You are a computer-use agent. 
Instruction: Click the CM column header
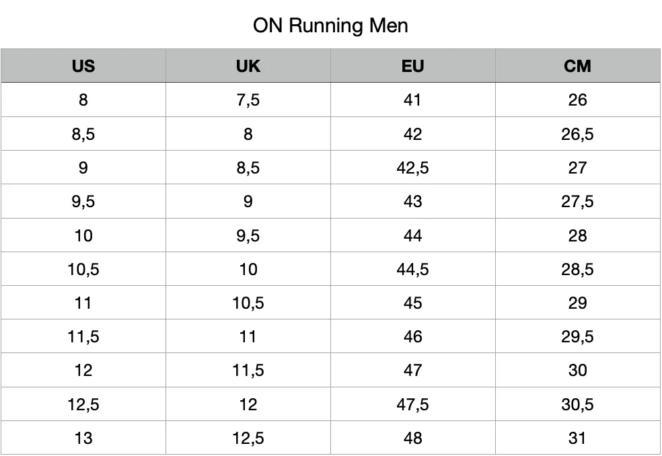(x=577, y=66)
